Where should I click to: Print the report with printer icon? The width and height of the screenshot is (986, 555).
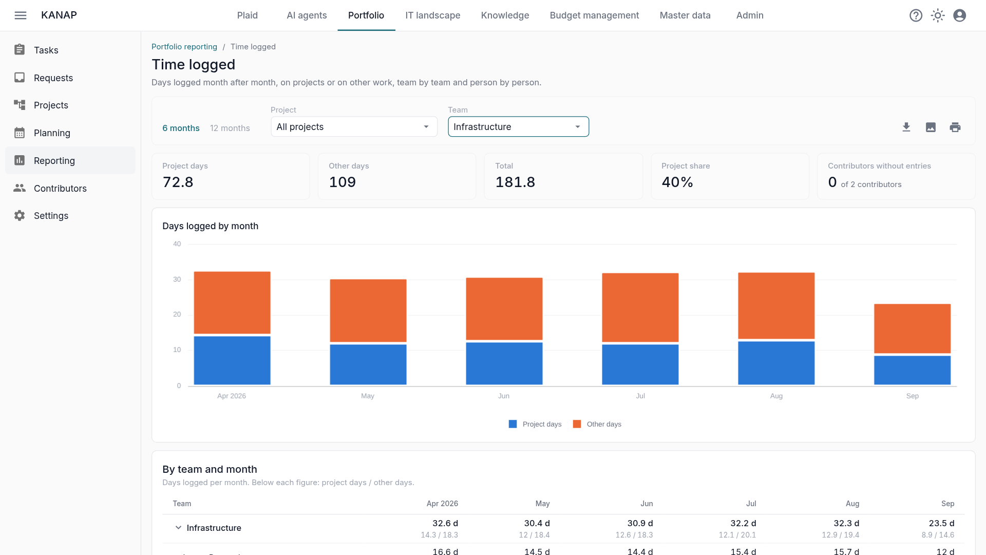[x=955, y=127]
